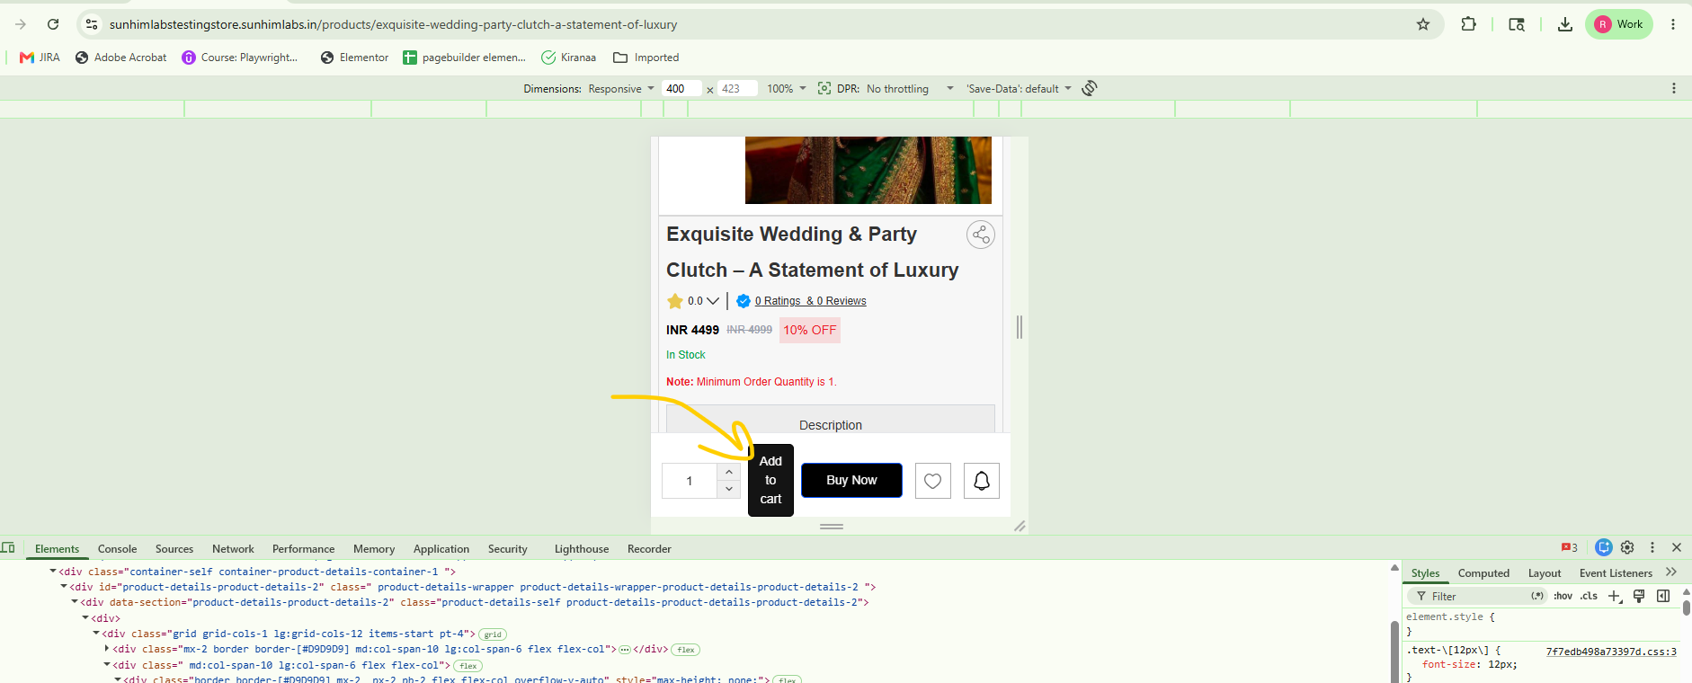Open the Description section
Viewport: 1692px width, 683px height.
click(x=831, y=420)
